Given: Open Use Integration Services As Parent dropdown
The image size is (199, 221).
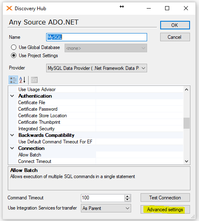Looking at the screenshot, I should pos(106,208).
